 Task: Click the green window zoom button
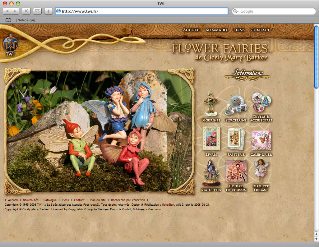[x=18, y=3]
